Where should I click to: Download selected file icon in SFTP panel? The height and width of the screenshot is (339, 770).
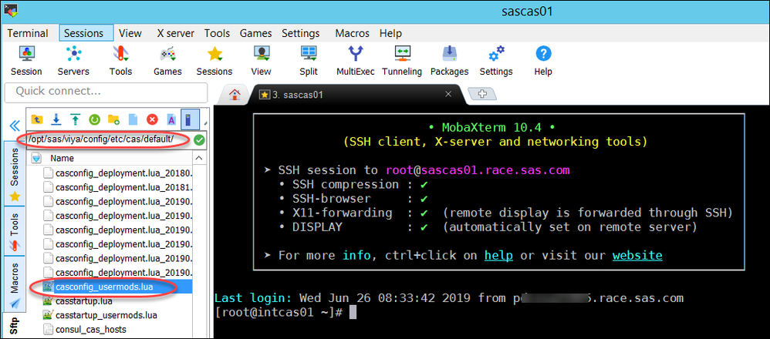coord(56,119)
